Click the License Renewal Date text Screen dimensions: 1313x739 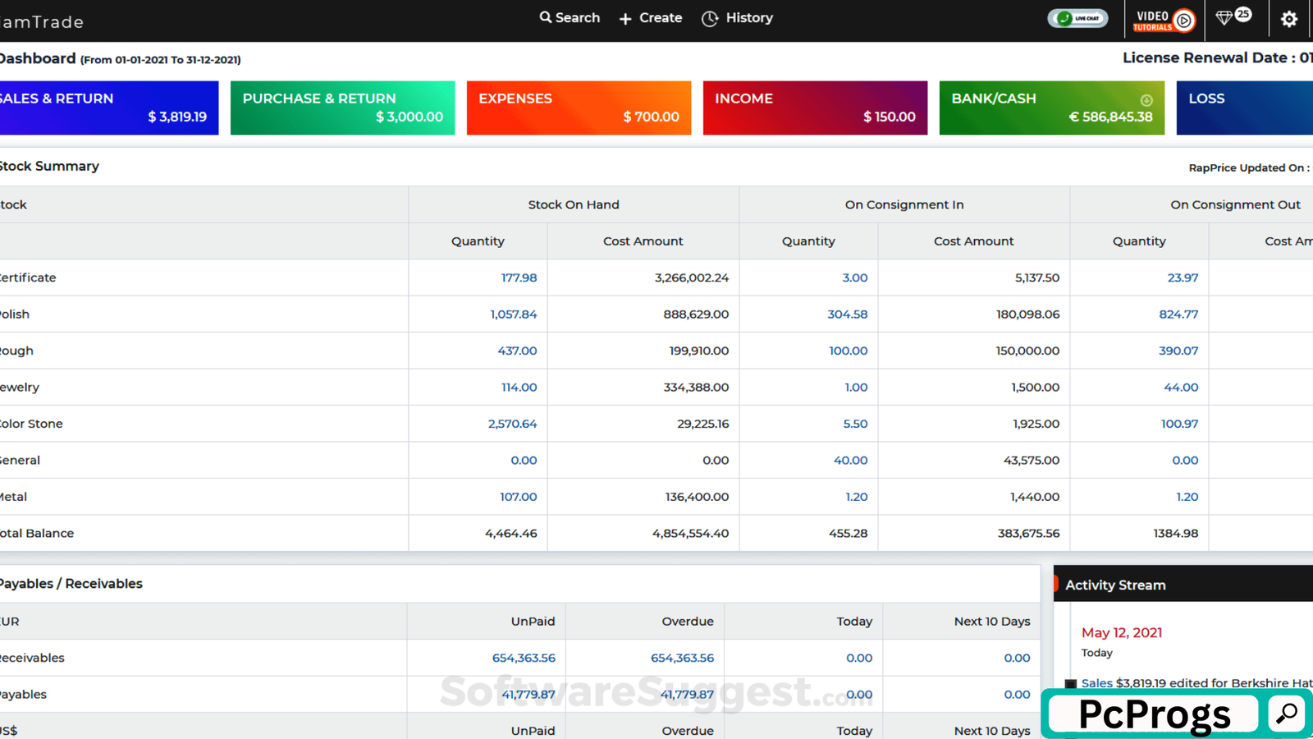[1218, 57]
